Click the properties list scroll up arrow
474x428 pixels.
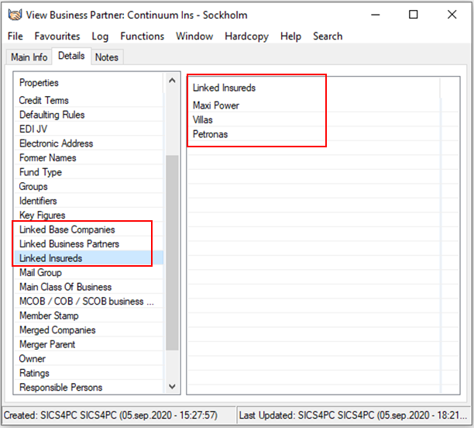coord(172,80)
